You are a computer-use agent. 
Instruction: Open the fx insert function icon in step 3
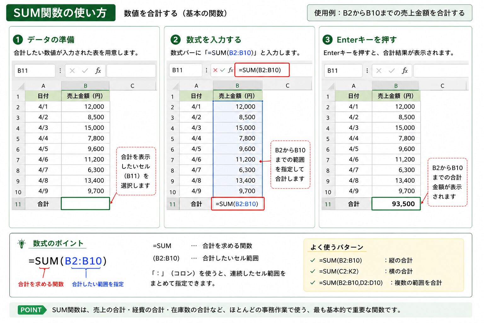(x=405, y=71)
